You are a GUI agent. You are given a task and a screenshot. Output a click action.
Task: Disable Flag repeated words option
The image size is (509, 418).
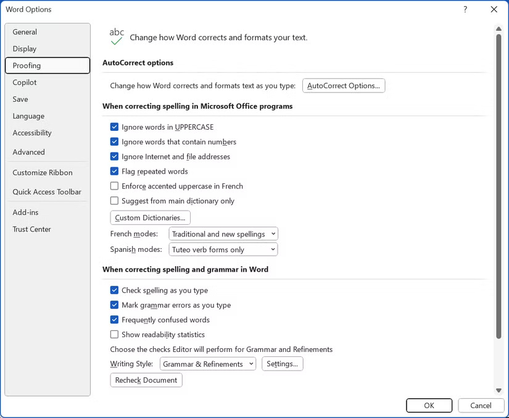[114, 172]
